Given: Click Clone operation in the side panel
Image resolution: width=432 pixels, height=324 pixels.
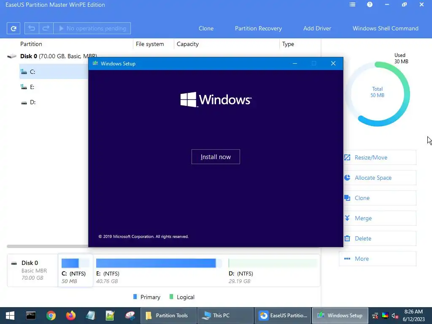Looking at the screenshot, I should pyautogui.click(x=380, y=198).
